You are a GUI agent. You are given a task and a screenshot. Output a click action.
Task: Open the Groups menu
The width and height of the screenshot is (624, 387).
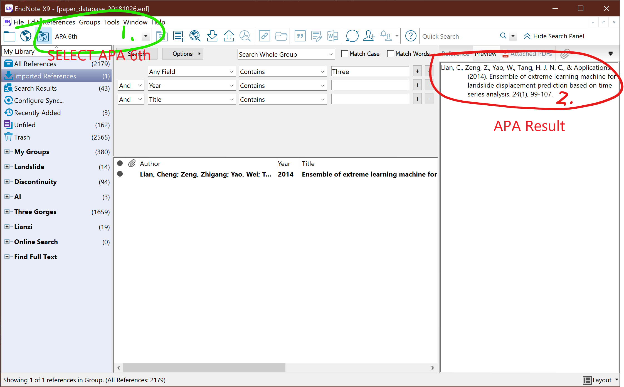click(89, 22)
